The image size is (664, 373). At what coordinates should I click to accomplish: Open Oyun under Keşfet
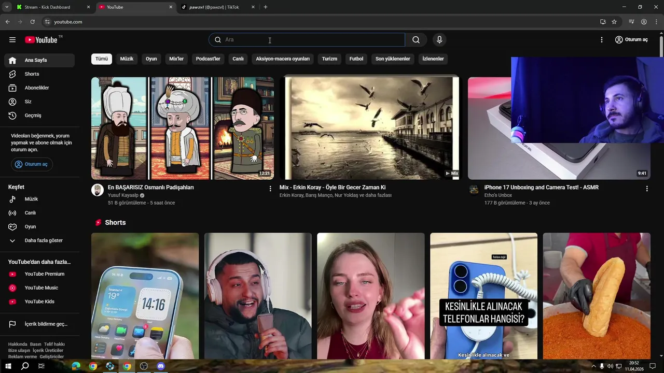[39, 227]
